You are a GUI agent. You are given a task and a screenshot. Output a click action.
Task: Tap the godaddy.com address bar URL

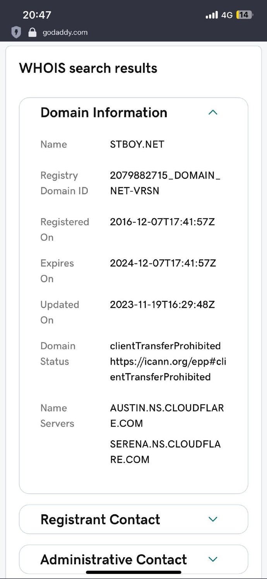65,32
